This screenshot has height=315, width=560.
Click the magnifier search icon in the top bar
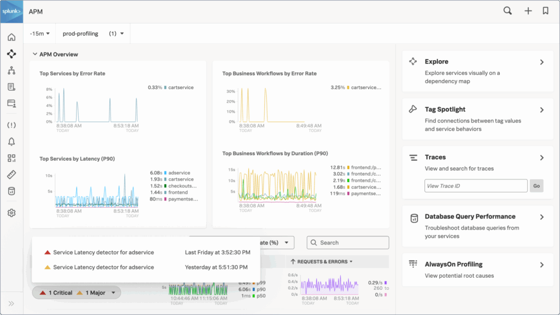507,10
